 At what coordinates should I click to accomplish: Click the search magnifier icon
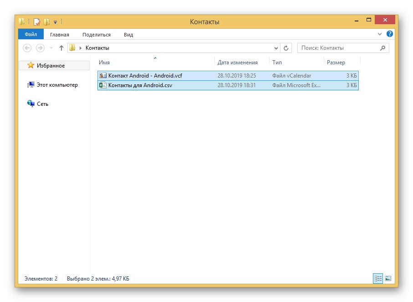click(x=382, y=48)
